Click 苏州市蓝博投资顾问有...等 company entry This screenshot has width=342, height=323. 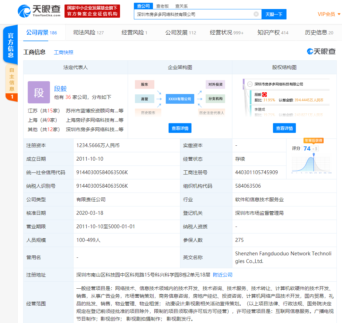pyautogui.click(x=95, y=111)
